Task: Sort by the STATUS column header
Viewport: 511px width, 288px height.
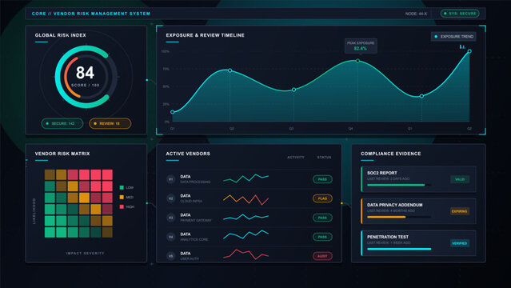Action: point(324,158)
